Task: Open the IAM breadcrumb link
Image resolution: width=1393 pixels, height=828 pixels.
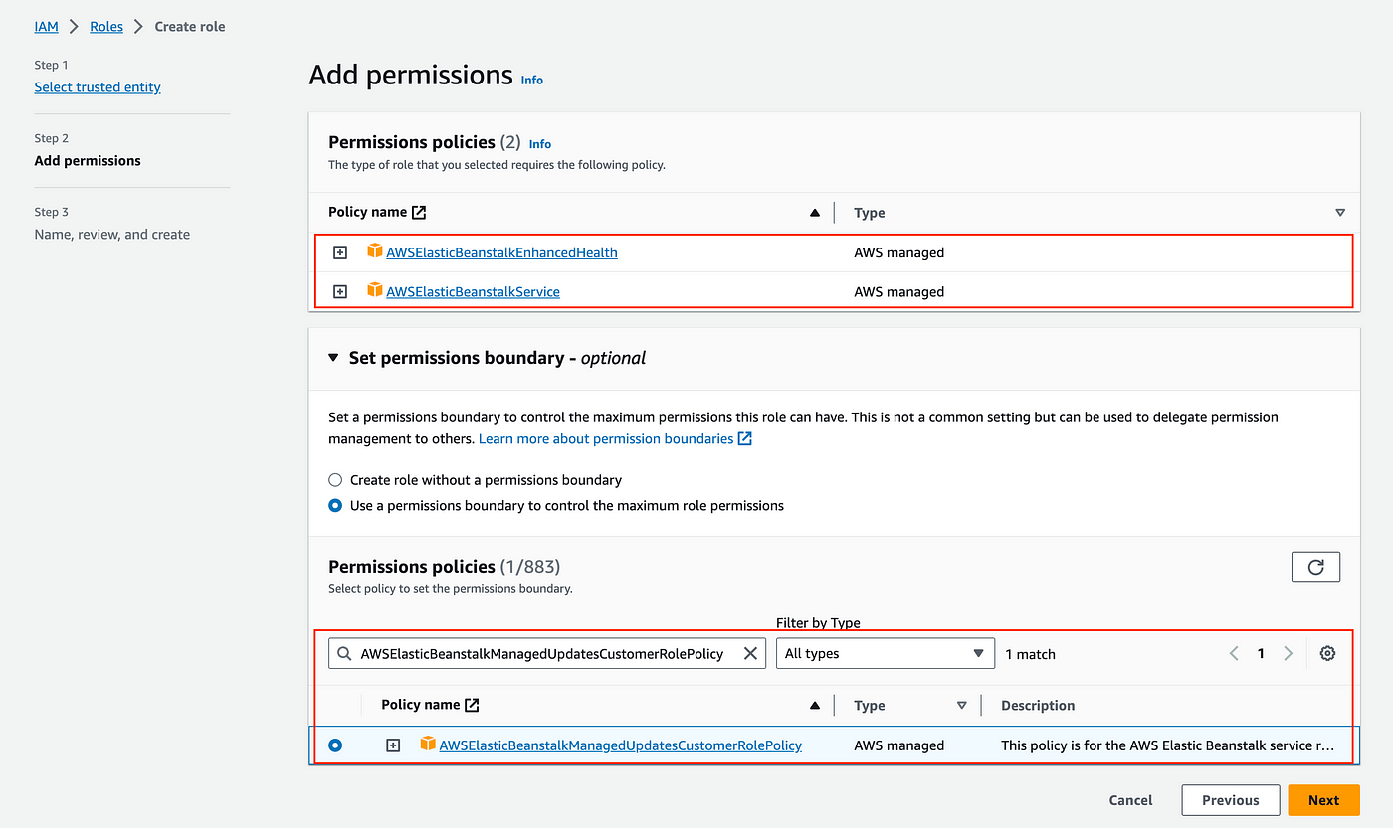Action: coord(46,27)
